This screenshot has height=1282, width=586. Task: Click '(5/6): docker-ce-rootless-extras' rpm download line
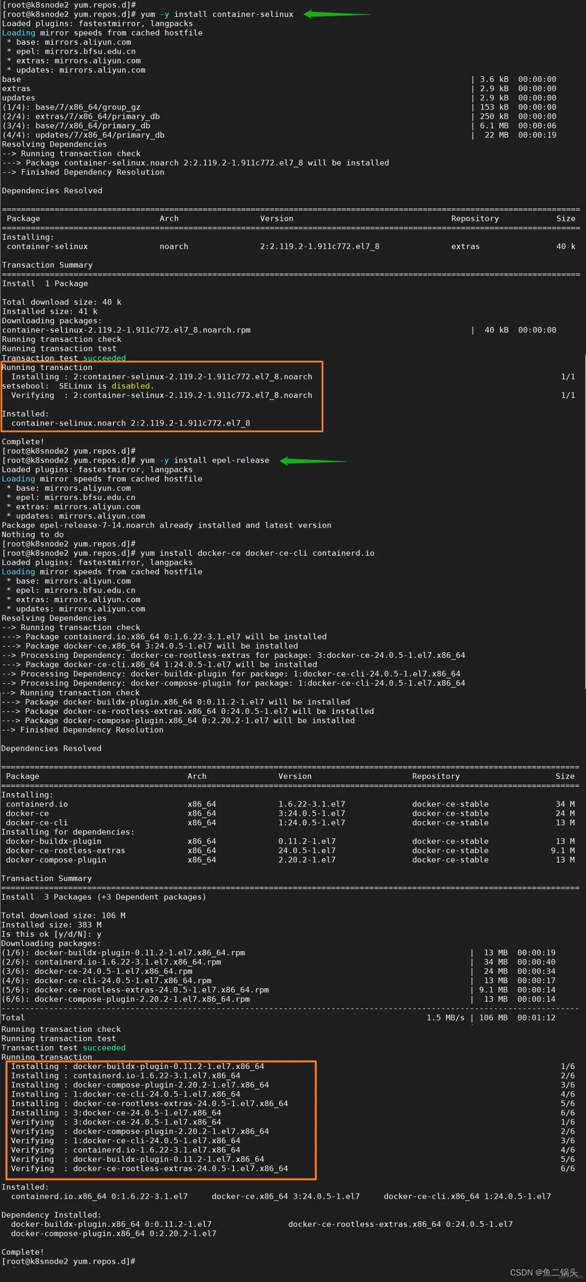pyautogui.click(x=135, y=990)
